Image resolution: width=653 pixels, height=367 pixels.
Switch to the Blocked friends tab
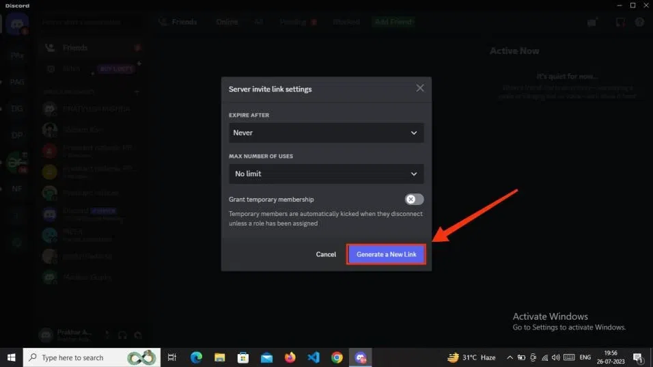coord(346,22)
